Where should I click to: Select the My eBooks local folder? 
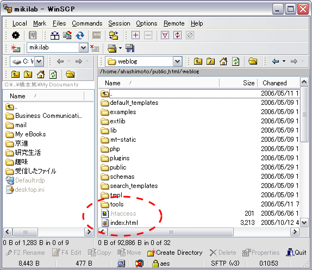click(x=26, y=134)
